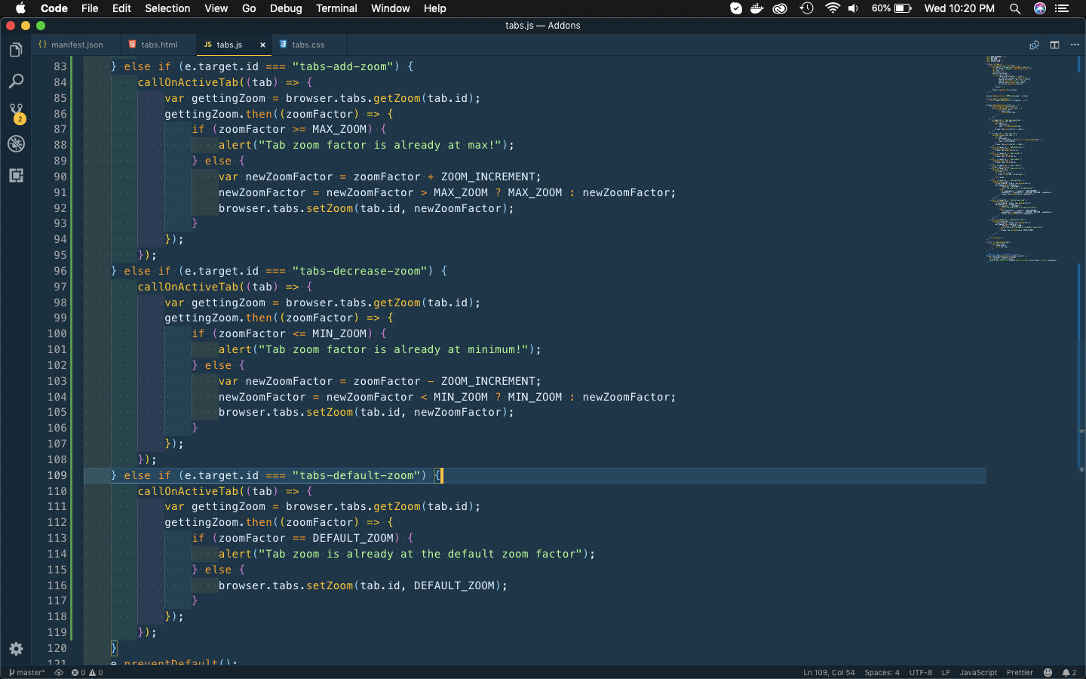Click MIN_ZOOM in the if condition line 100
Screen dimensions: 1086x679
click(339, 333)
